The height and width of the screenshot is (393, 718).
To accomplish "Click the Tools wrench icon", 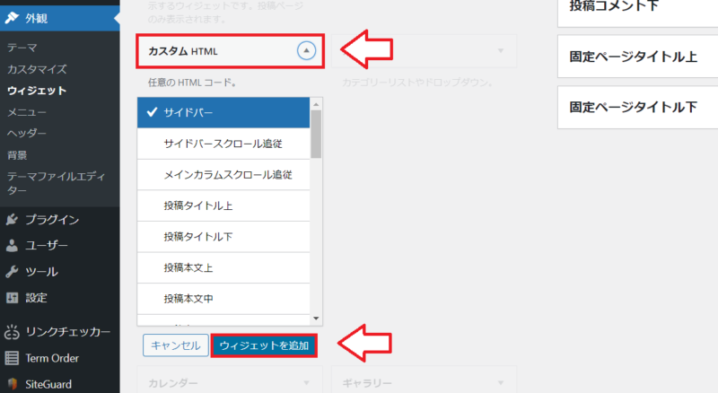I will pyautogui.click(x=12, y=272).
